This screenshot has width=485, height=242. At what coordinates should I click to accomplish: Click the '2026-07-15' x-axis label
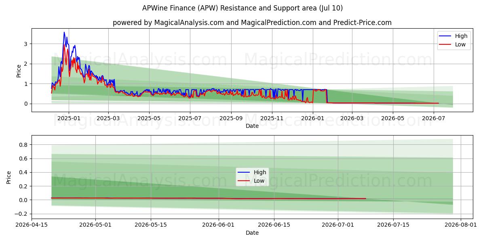(392, 225)
